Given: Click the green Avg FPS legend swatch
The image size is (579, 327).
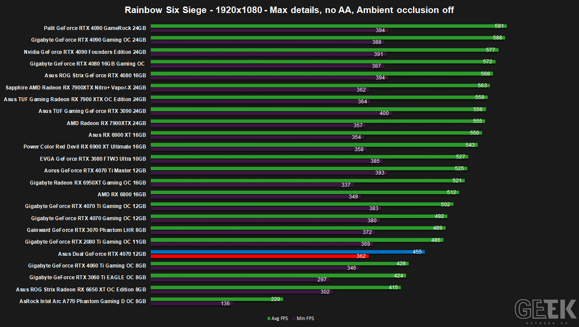Looking at the screenshot, I should click(269, 319).
